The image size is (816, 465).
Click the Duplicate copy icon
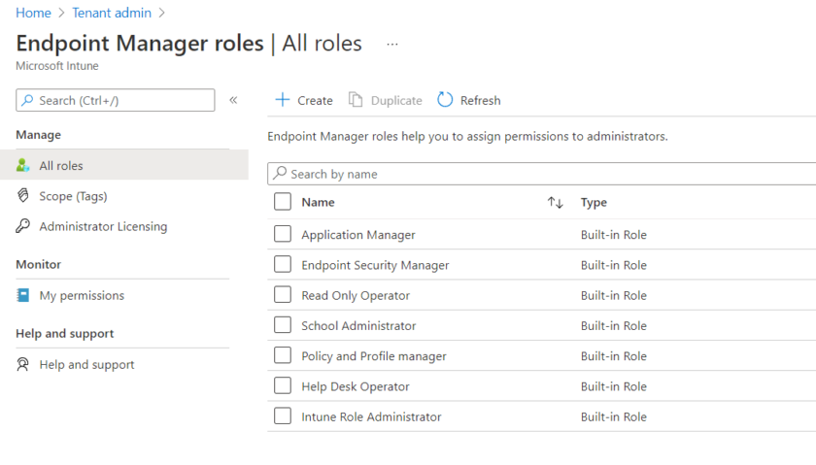pyautogui.click(x=356, y=99)
